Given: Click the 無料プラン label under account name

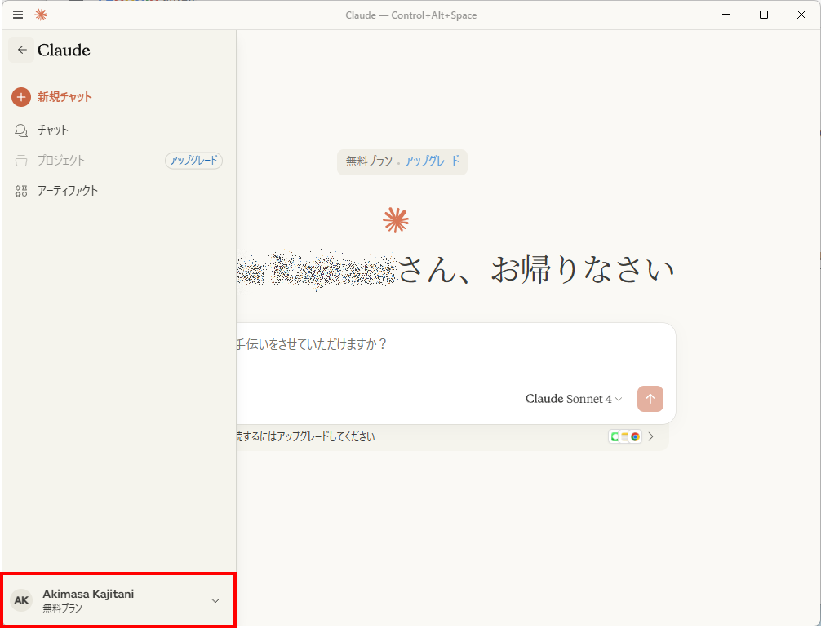Looking at the screenshot, I should coord(62,608).
